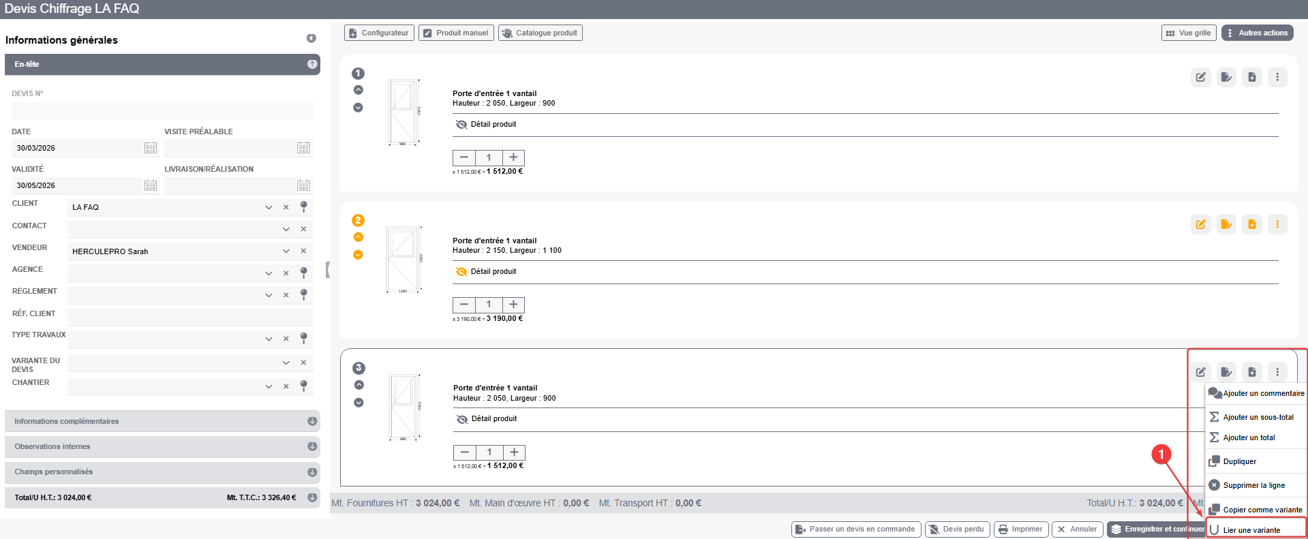Open the Configurateur tool

[x=379, y=33]
